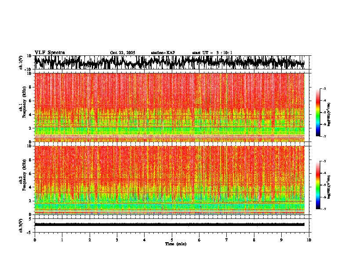Click the ch.3 black waveform band
The width and height of the screenshot is (348, 269).
tap(170, 225)
